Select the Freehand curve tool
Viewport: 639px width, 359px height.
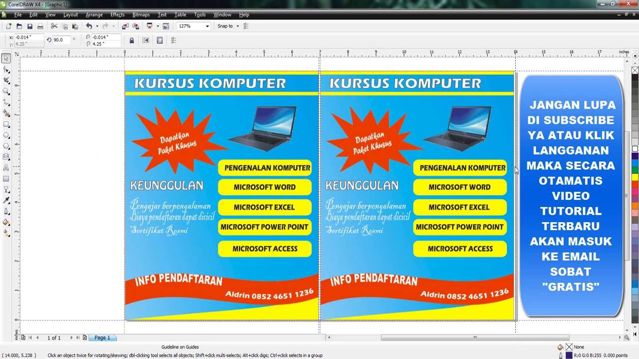coord(6,102)
